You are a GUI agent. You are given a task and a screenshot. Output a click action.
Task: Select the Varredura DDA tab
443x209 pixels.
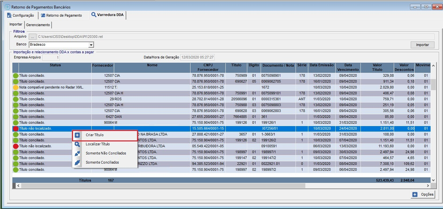pyautogui.click(x=108, y=15)
